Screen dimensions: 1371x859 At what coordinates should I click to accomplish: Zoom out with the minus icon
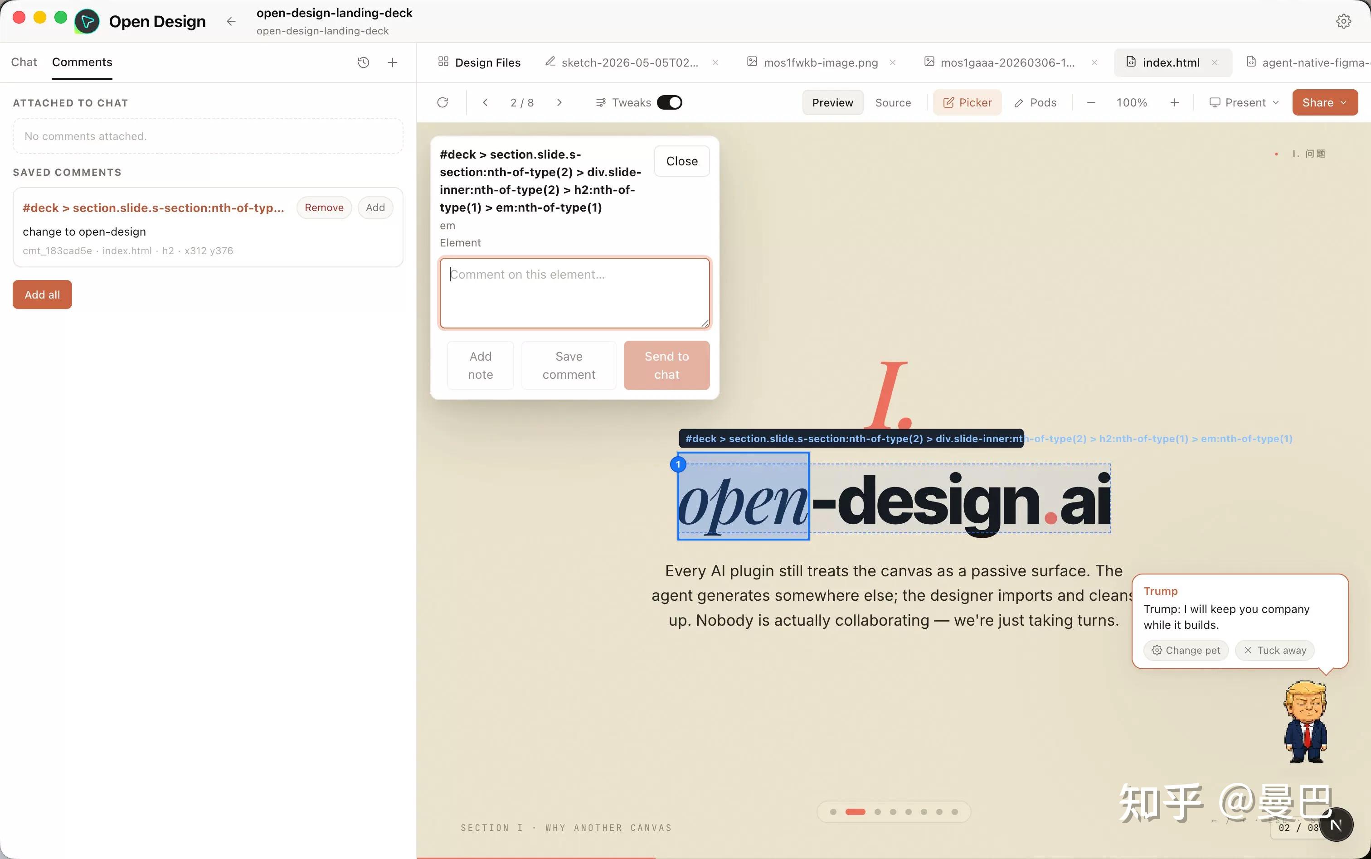[x=1091, y=102]
